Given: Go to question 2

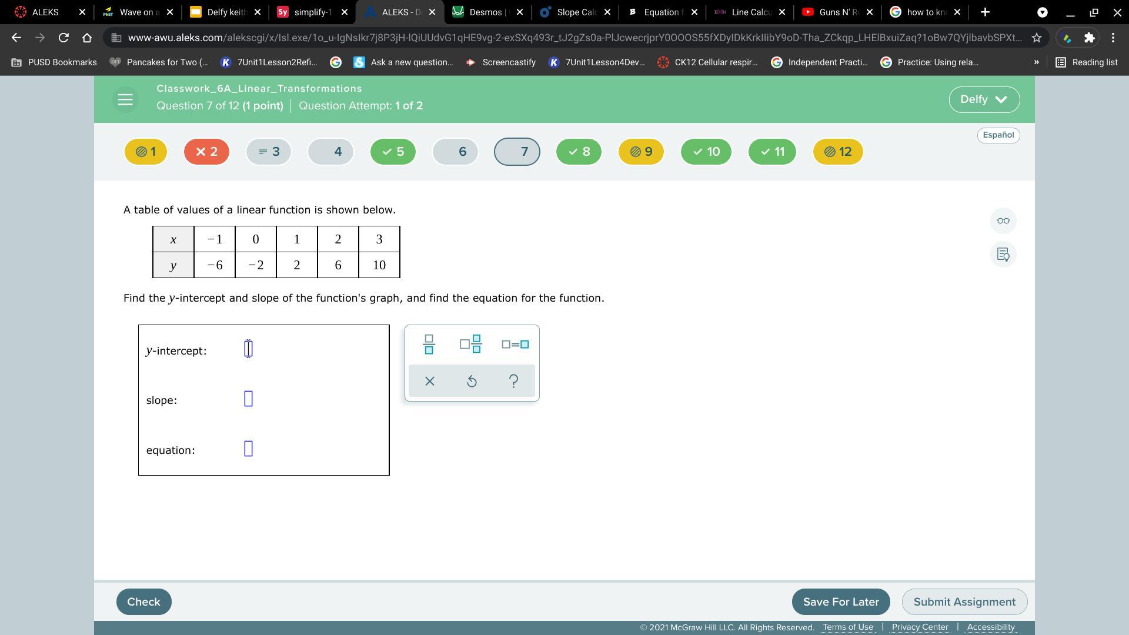Looking at the screenshot, I should [206, 152].
